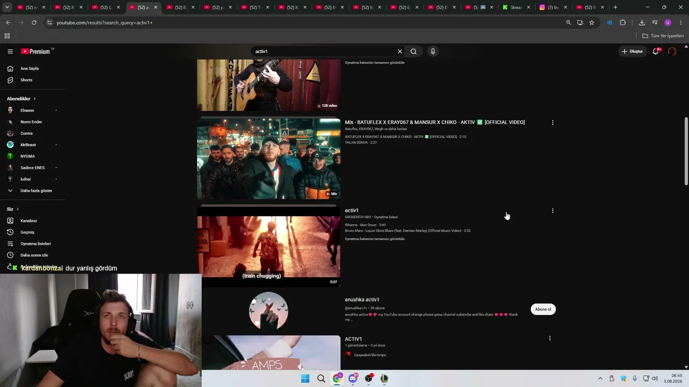Open OBS from the taskbar

point(369,378)
